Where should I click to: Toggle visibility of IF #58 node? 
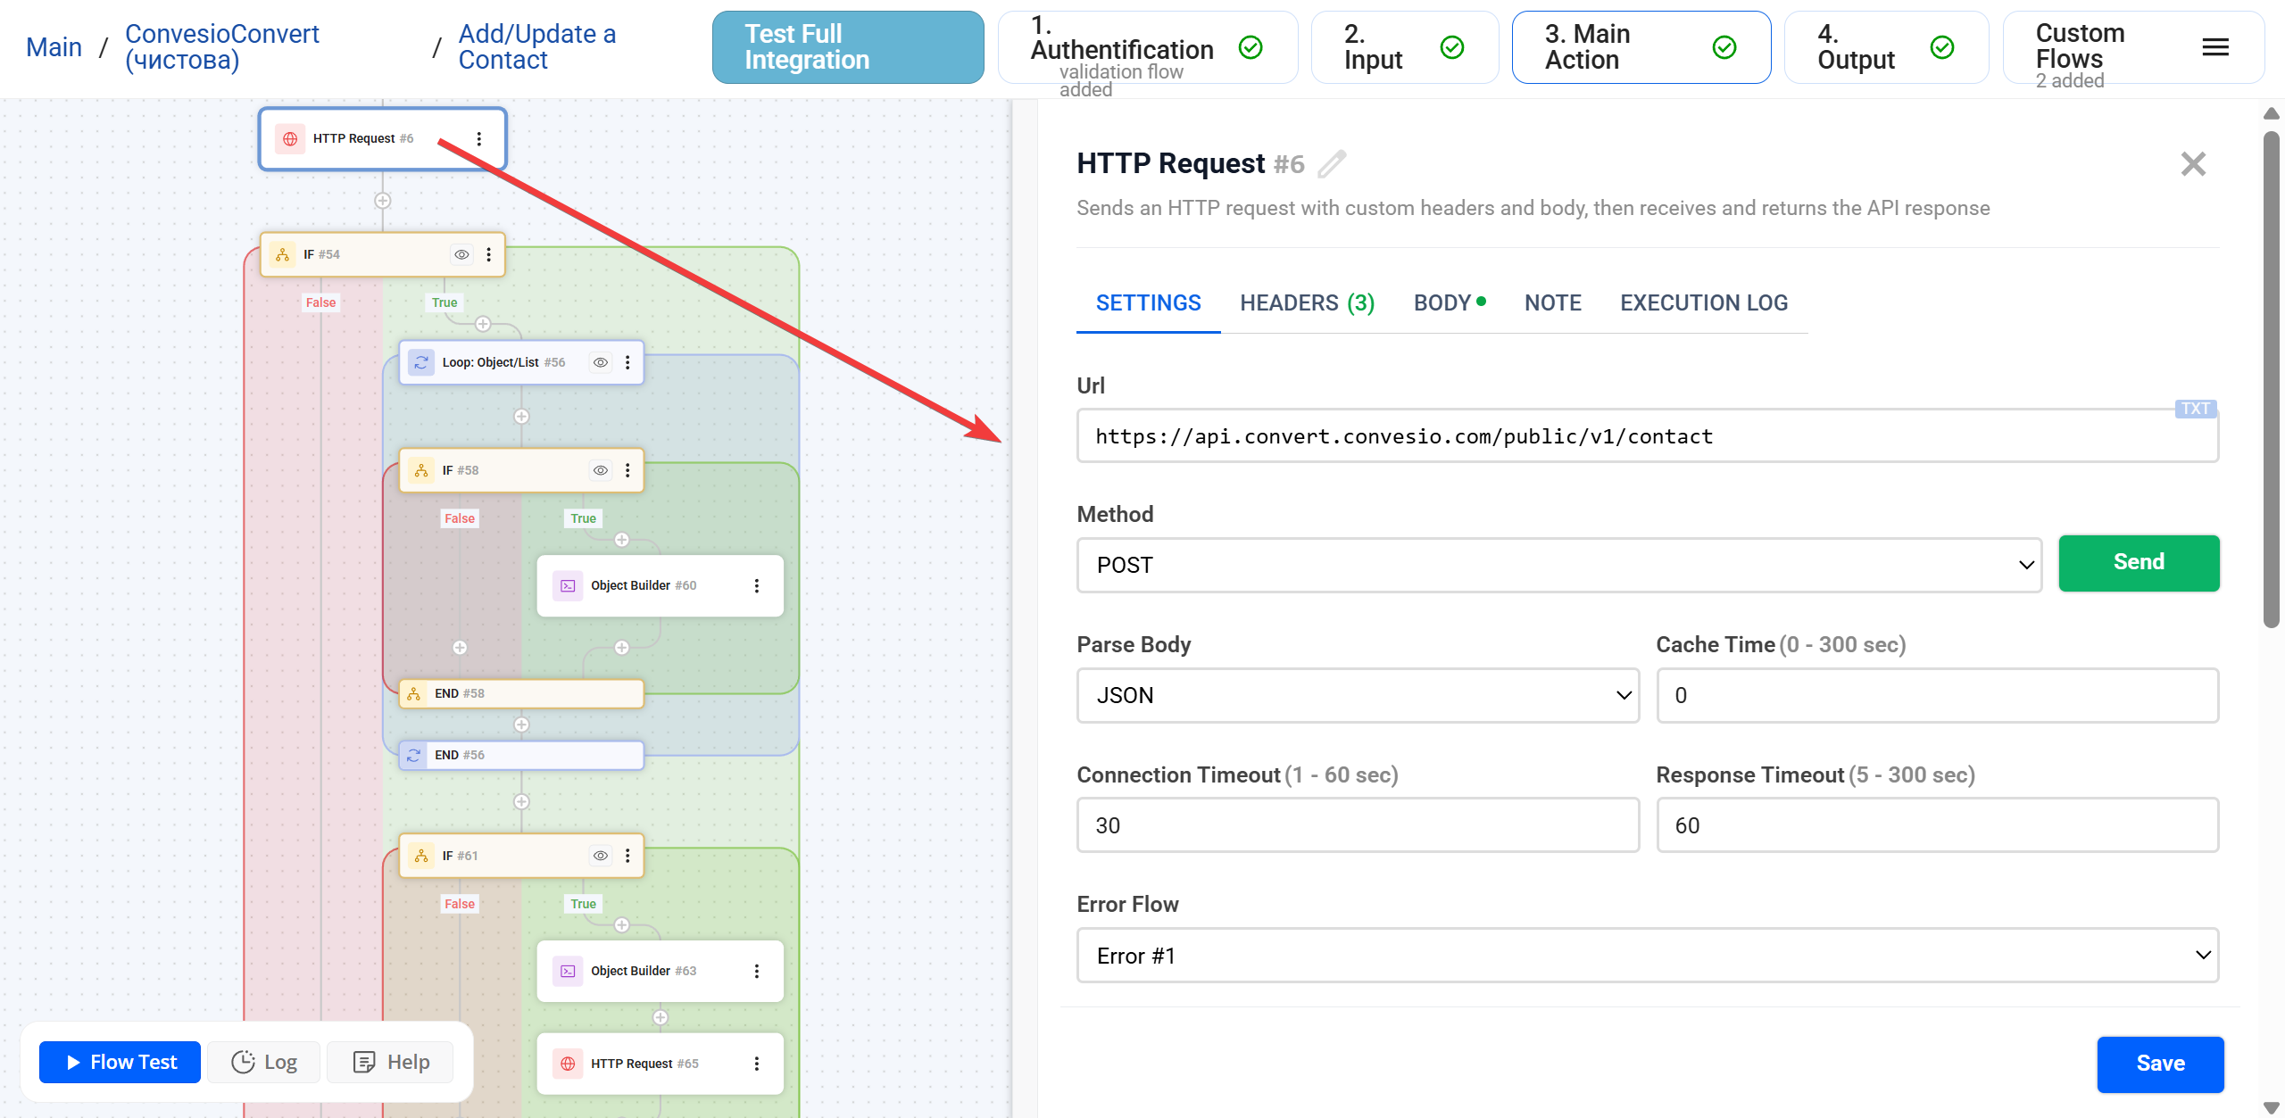tap(600, 470)
